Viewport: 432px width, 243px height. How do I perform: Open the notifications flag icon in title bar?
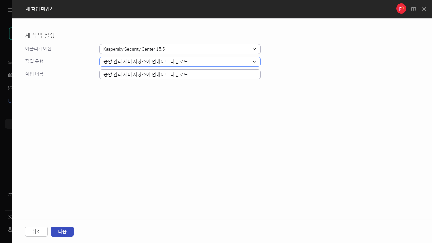401,9
